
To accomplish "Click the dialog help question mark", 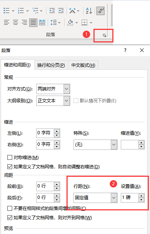I will (x=125, y=50).
